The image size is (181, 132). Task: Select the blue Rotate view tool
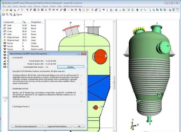click(141, 10)
